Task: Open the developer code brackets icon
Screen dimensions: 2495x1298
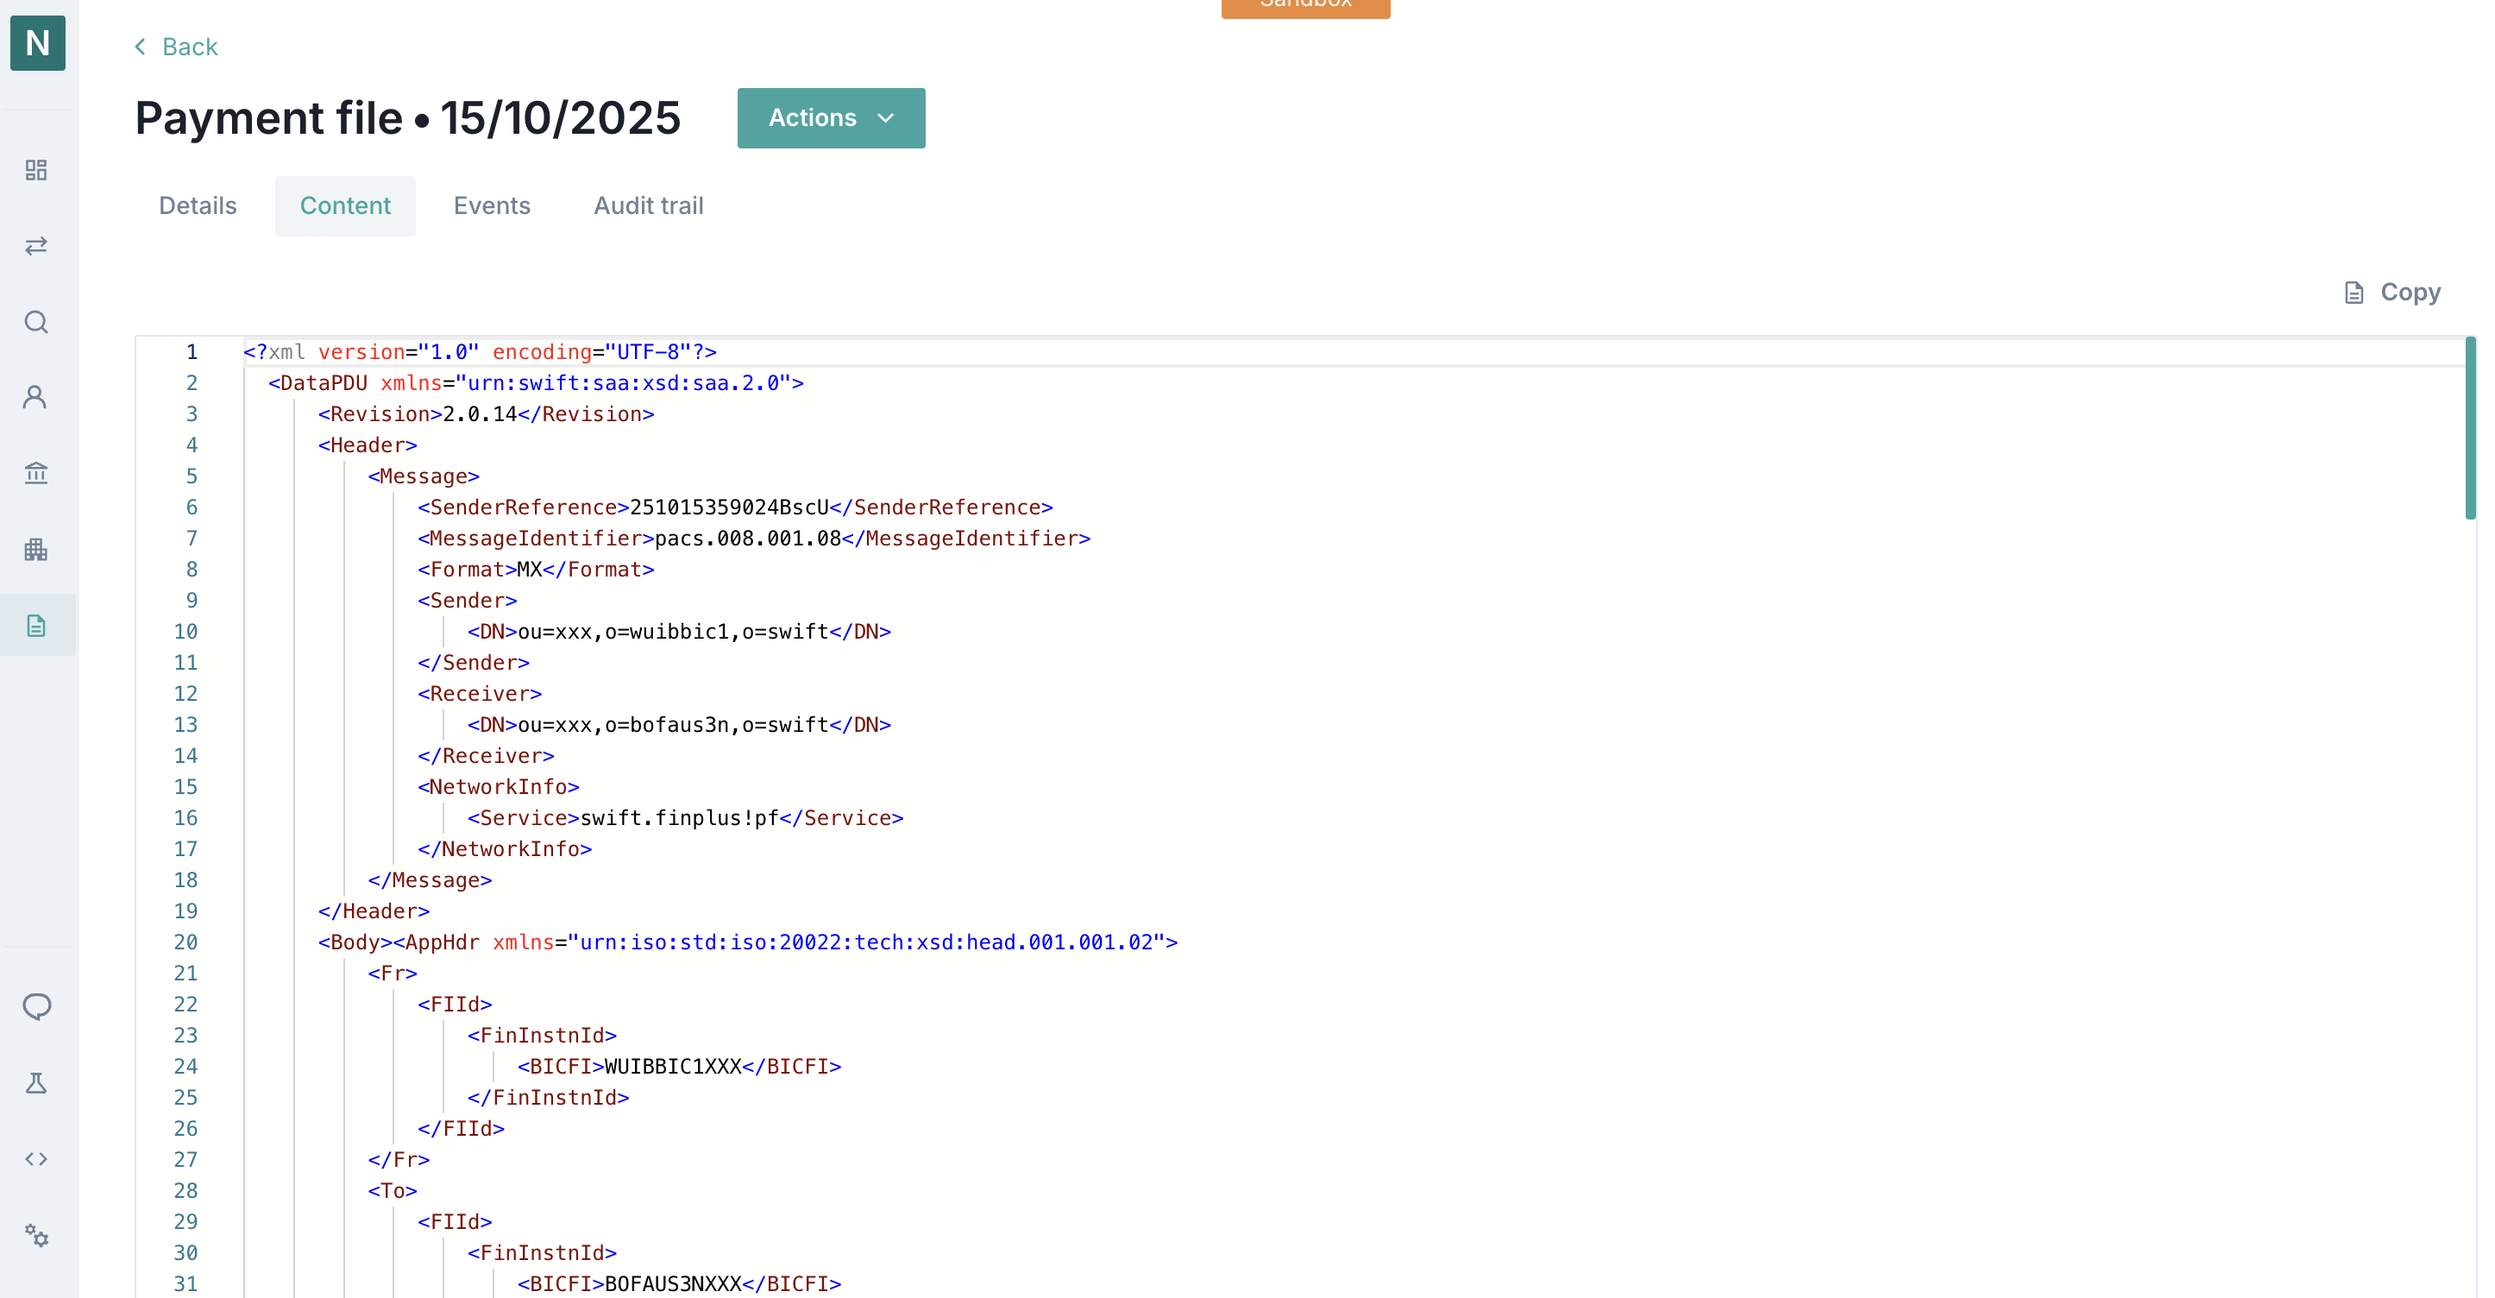Action: coord(37,1159)
